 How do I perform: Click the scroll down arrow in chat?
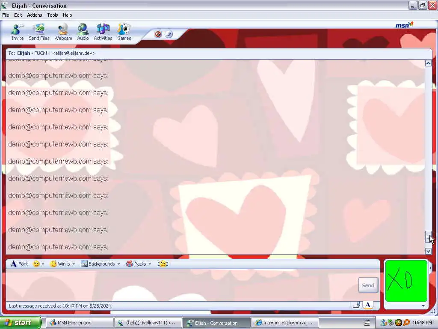(428, 251)
